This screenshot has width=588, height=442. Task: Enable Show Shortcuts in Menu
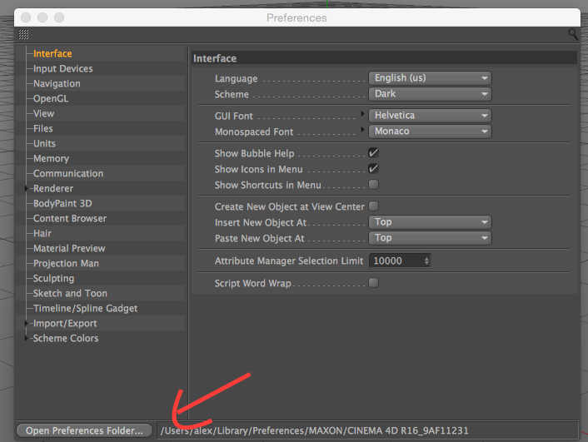373,185
